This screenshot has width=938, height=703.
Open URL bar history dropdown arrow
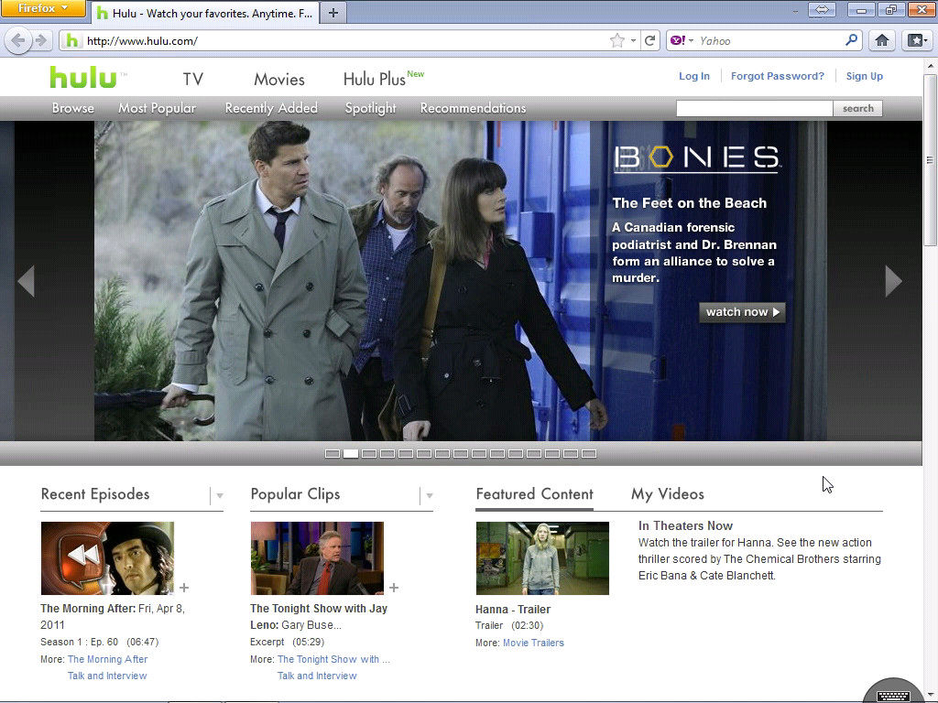point(633,40)
